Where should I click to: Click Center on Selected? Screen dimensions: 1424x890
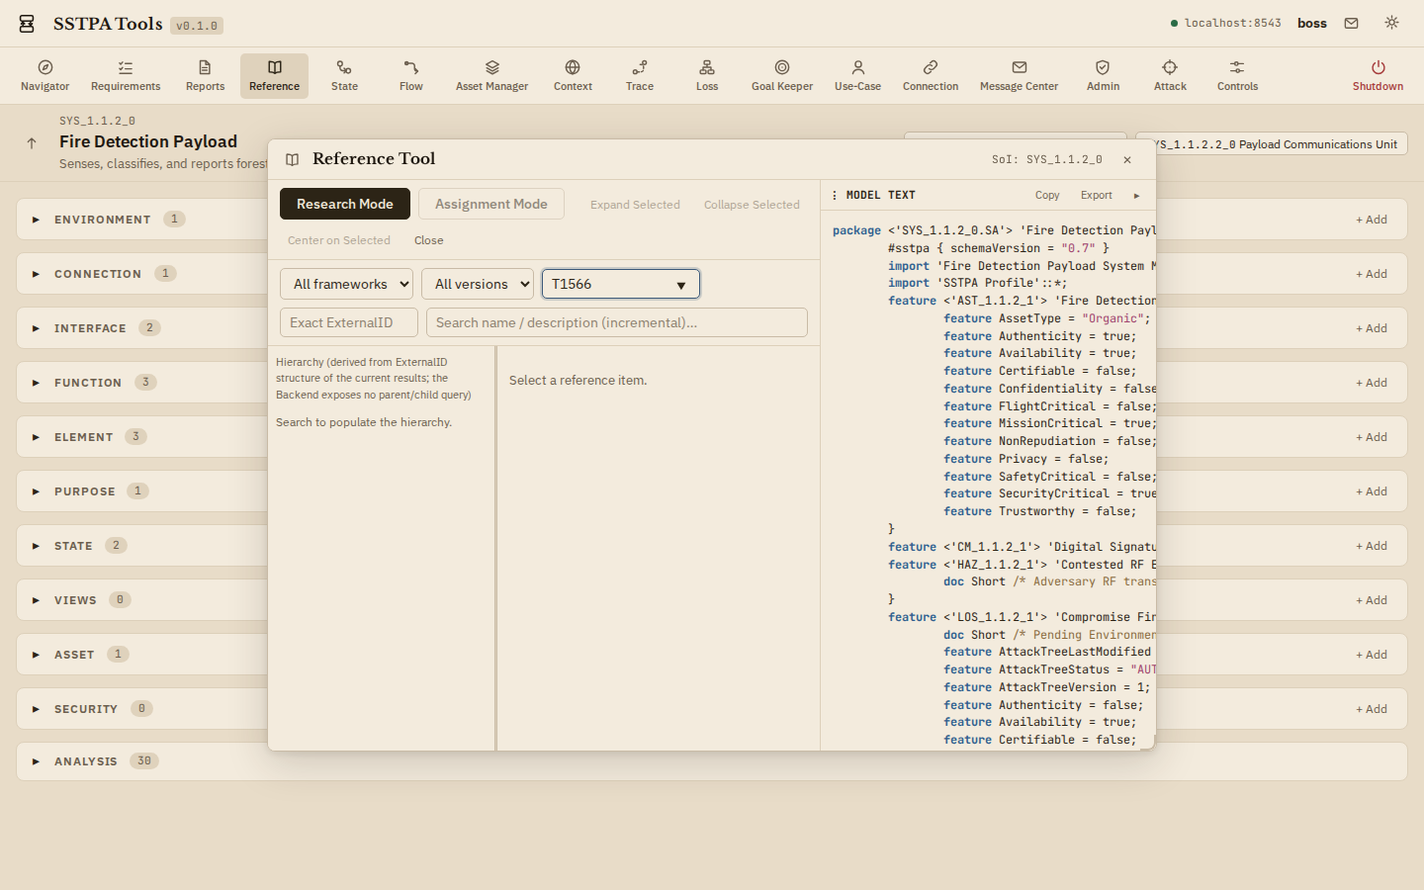(x=339, y=240)
